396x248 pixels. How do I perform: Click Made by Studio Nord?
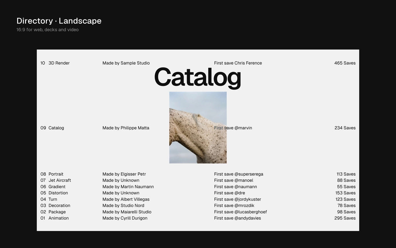click(123, 205)
